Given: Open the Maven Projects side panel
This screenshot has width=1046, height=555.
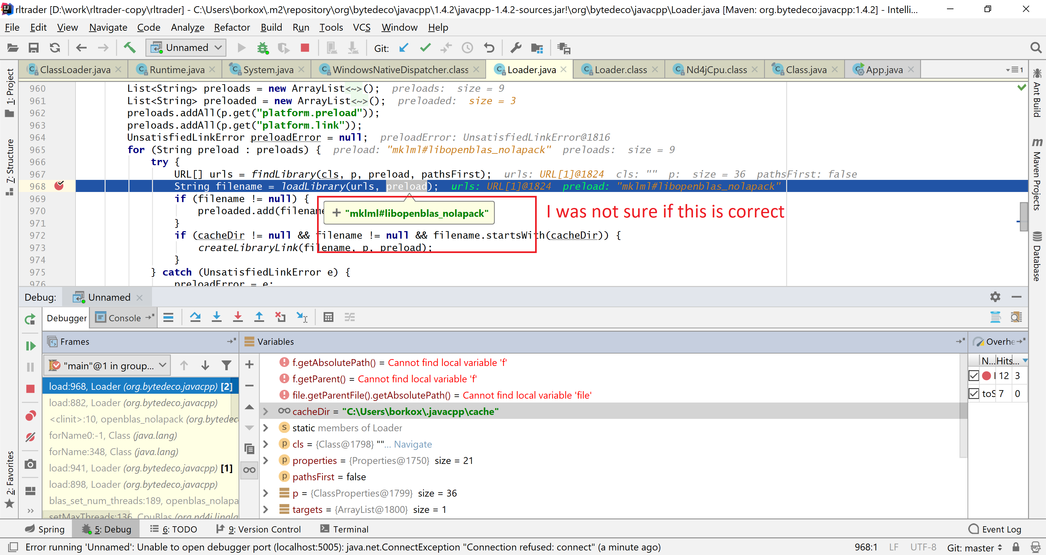Looking at the screenshot, I should (x=1037, y=174).
